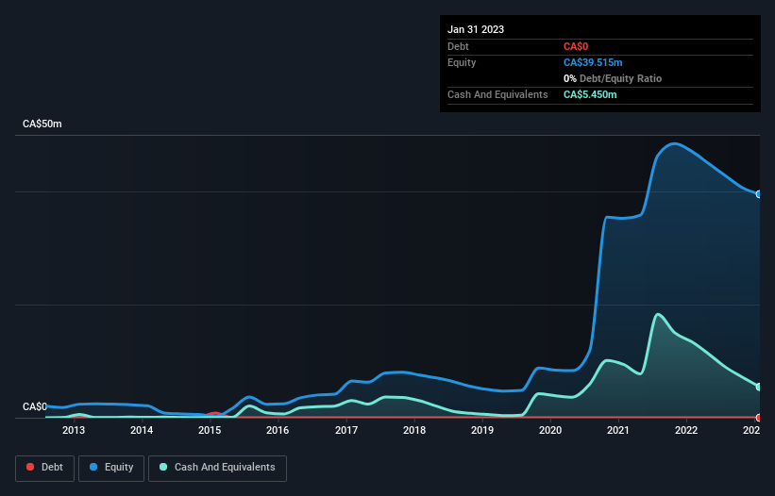The height and width of the screenshot is (496, 775).
Task: Click the 2018 x-axis label
Action: tap(414, 430)
